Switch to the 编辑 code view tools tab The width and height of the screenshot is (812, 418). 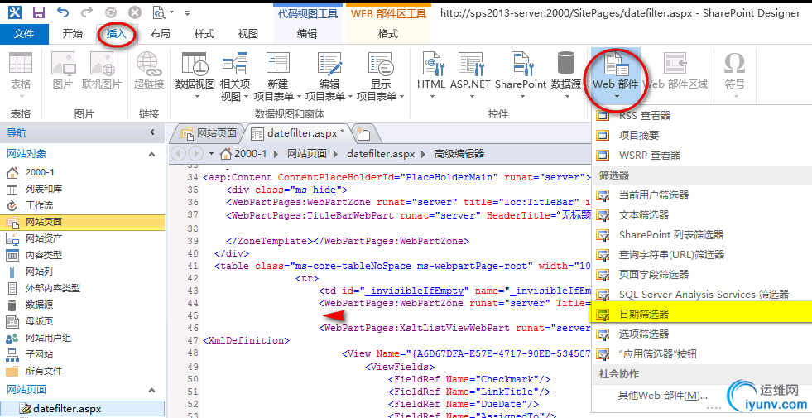[307, 34]
